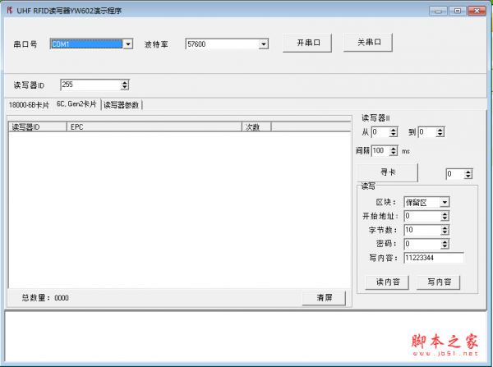Click the 密码 spinner arrows
This screenshot has width=493, height=367.
click(445, 244)
